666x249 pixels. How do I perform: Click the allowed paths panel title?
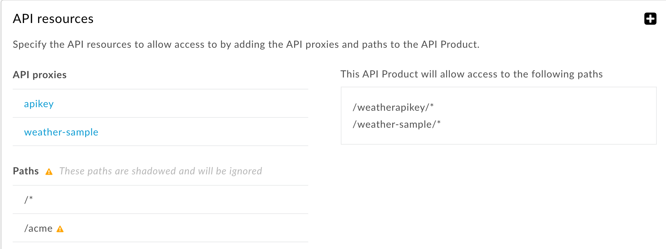(471, 74)
